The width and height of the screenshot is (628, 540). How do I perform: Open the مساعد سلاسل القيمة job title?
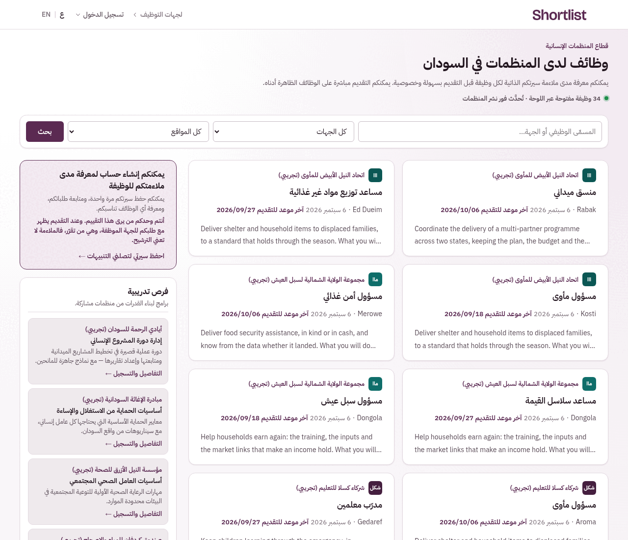[561, 401]
